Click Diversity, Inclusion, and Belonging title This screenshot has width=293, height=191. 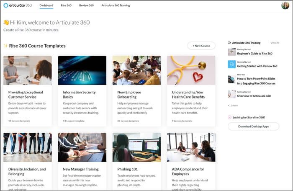click(x=27, y=172)
